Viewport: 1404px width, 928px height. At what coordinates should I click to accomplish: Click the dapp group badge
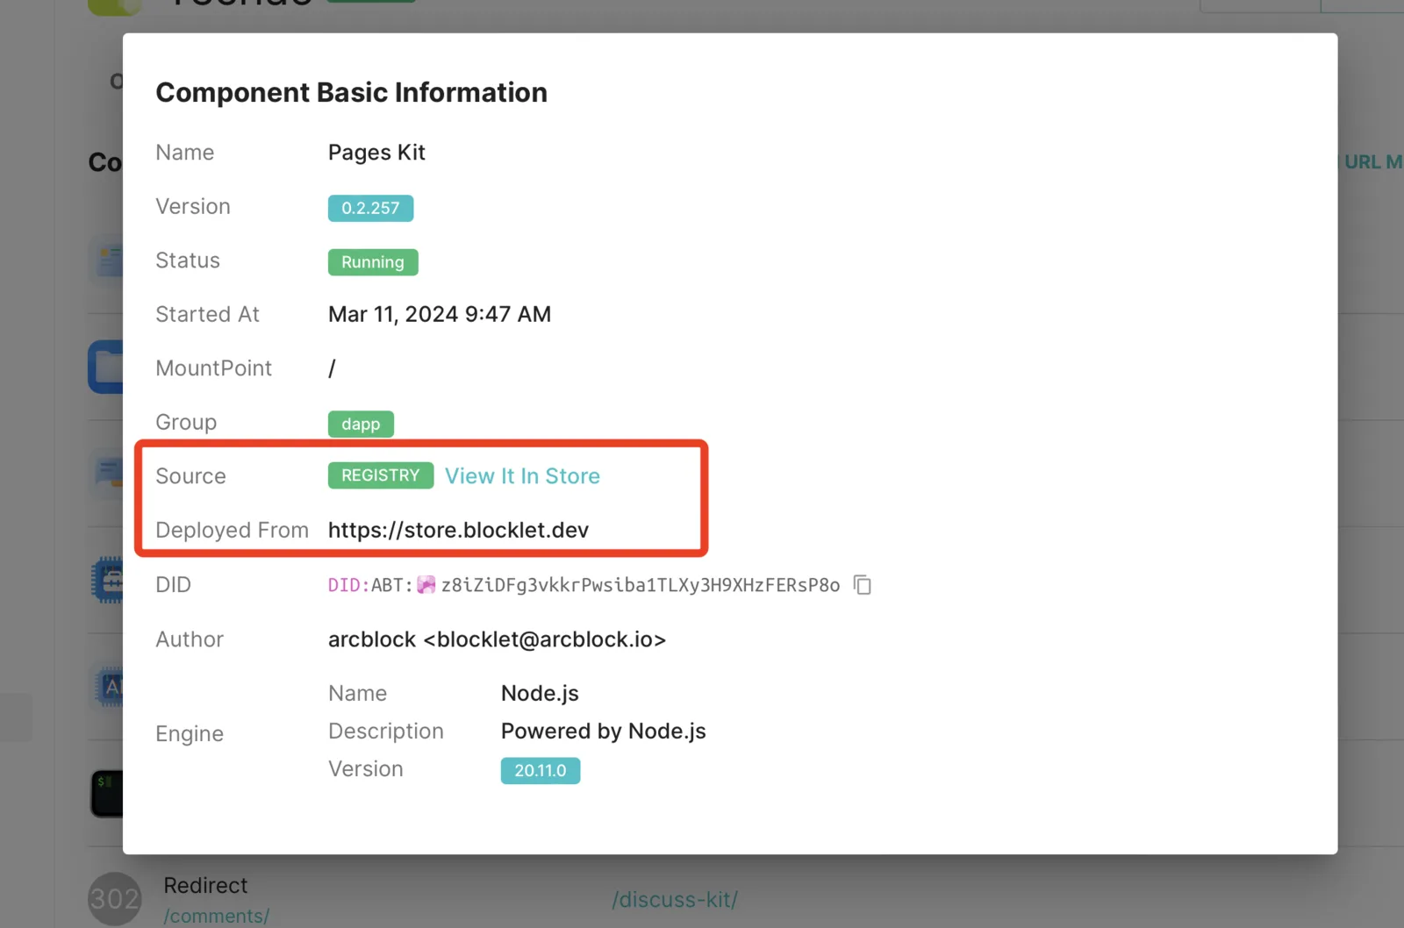pyautogui.click(x=361, y=425)
